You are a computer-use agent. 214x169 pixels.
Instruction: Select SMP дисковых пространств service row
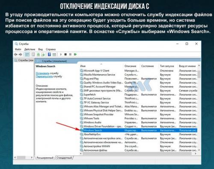click(138, 91)
